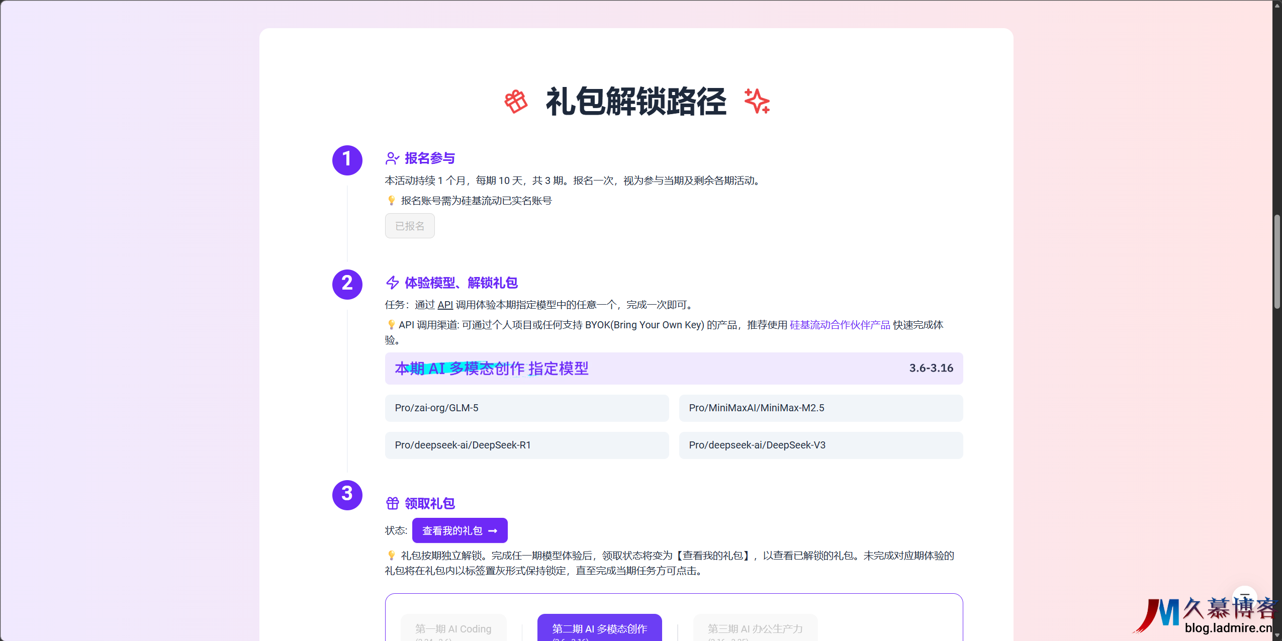Click the purple step 1 circle
This screenshot has width=1282, height=641.
pyautogui.click(x=347, y=160)
